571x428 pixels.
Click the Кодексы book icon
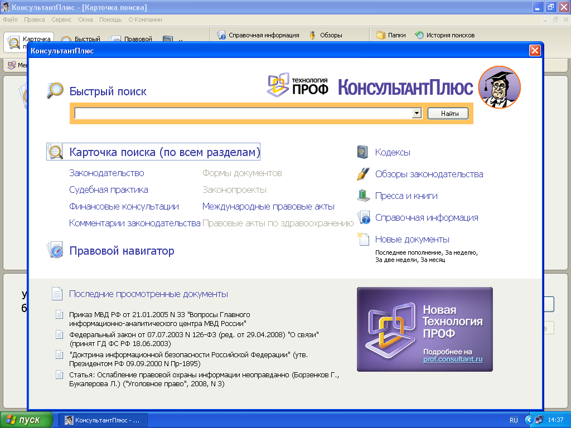click(362, 152)
